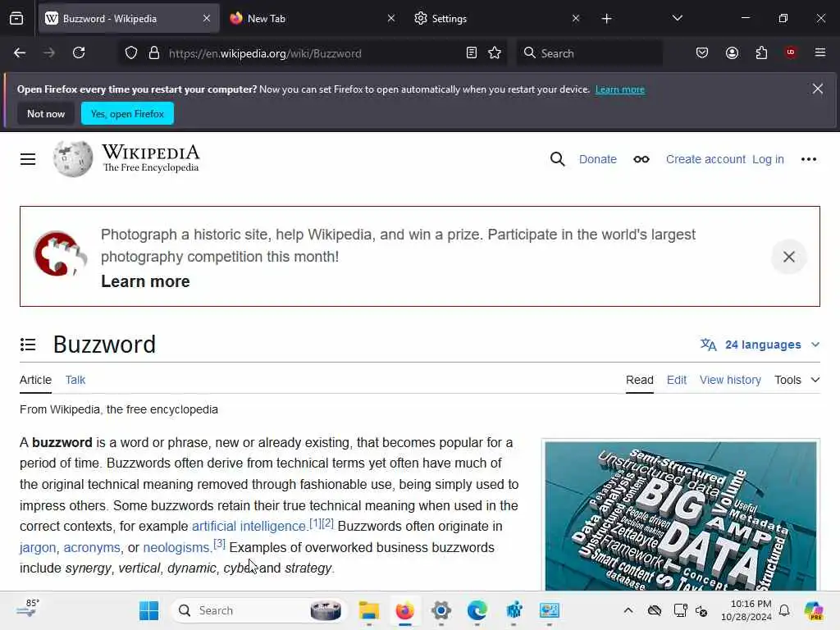Open Firefox tracking protection shield
Screen dimensions: 840x630
click(131, 53)
